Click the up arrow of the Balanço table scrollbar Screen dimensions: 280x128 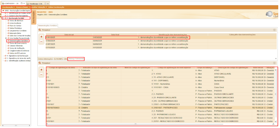point(276,70)
